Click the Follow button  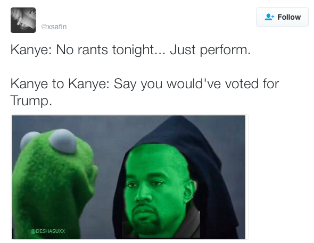pyautogui.click(x=282, y=17)
